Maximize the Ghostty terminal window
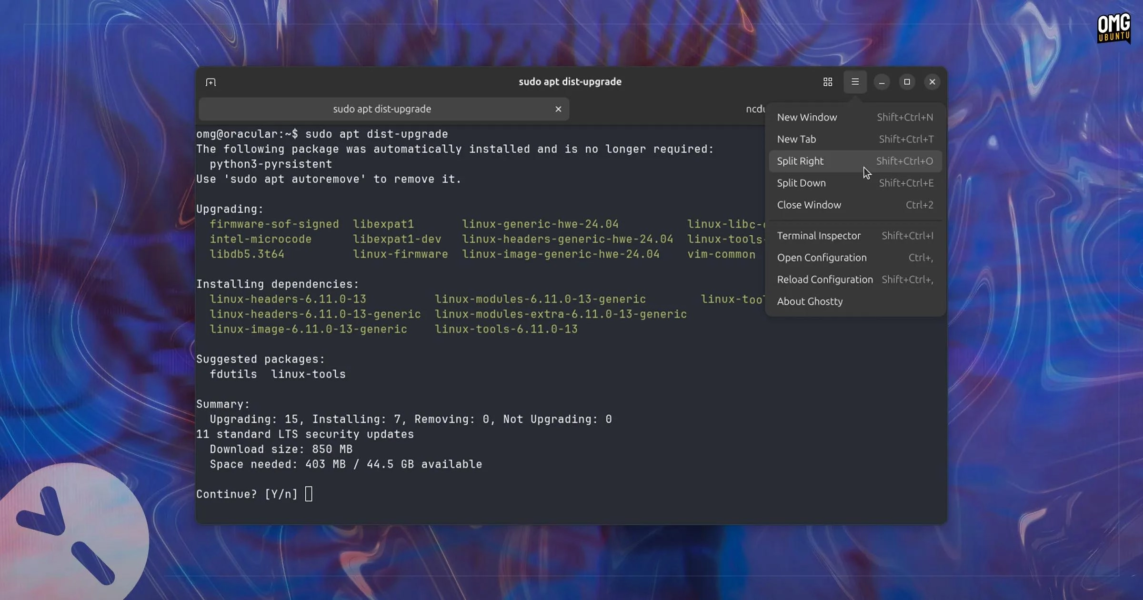The width and height of the screenshot is (1143, 600). (x=907, y=82)
